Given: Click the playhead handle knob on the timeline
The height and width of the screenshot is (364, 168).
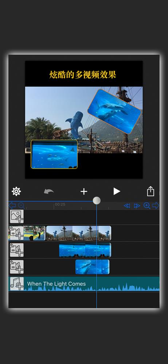Looking at the screenshot, I should pyautogui.click(x=97, y=200).
